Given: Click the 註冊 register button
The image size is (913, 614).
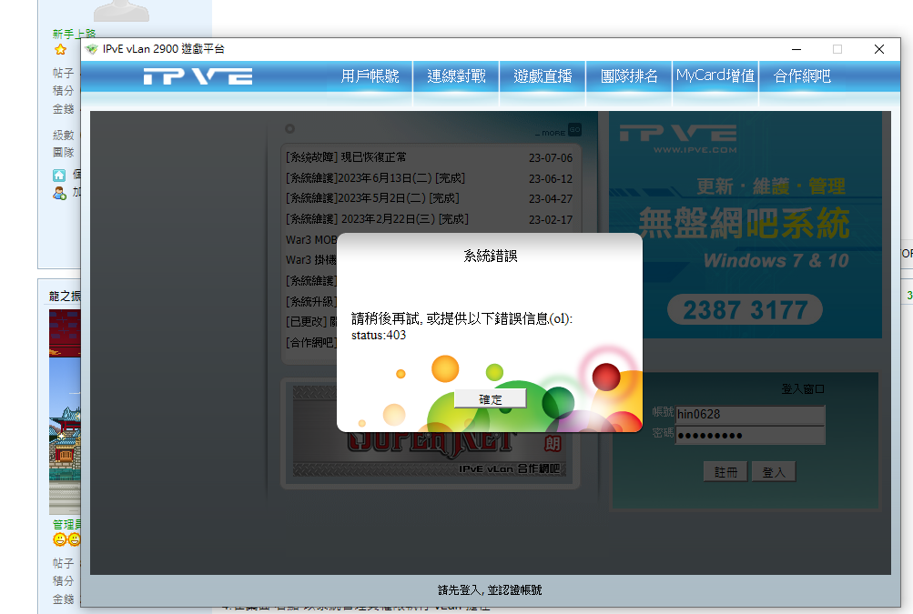Looking at the screenshot, I should pyautogui.click(x=725, y=472).
